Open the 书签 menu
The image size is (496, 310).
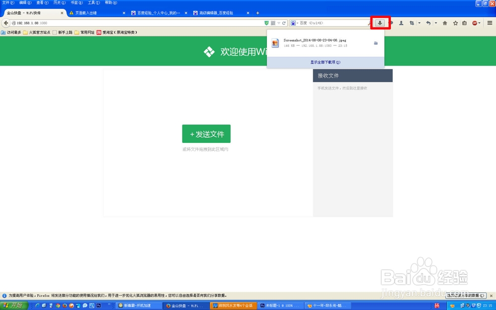[76, 2]
